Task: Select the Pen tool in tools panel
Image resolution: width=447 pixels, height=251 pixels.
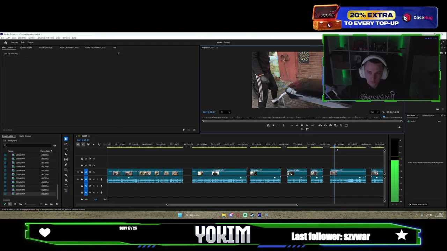Action: point(66,165)
